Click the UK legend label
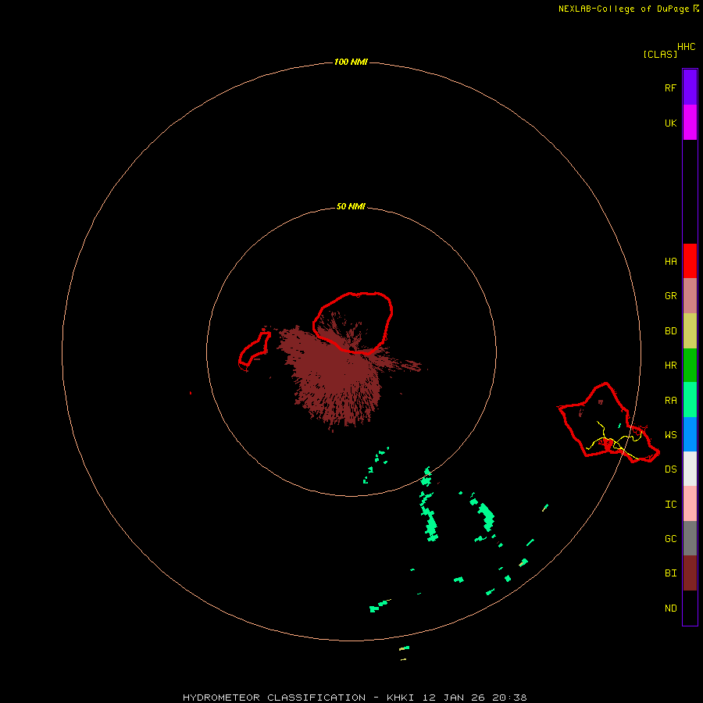Viewport: 703px width, 703px height. click(x=670, y=123)
